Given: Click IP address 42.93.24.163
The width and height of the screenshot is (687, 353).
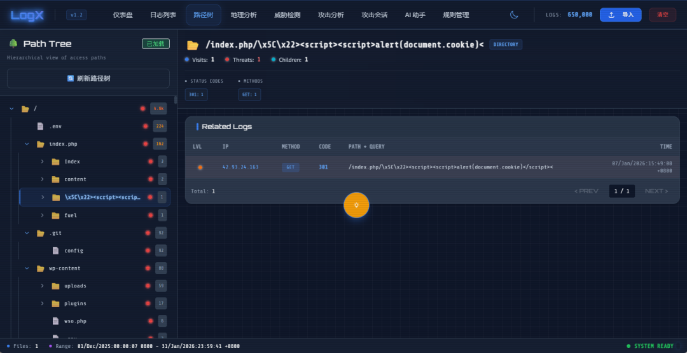Looking at the screenshot, I should click(240, 167).
